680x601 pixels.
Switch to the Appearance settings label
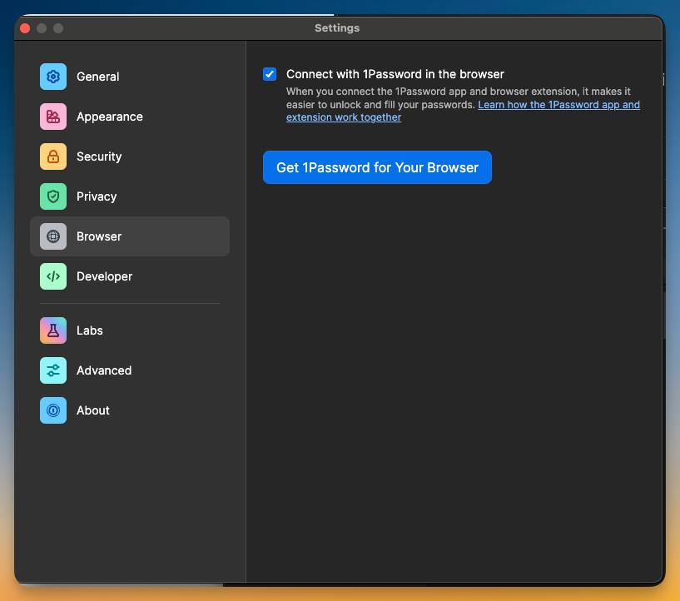click(110, 117)
